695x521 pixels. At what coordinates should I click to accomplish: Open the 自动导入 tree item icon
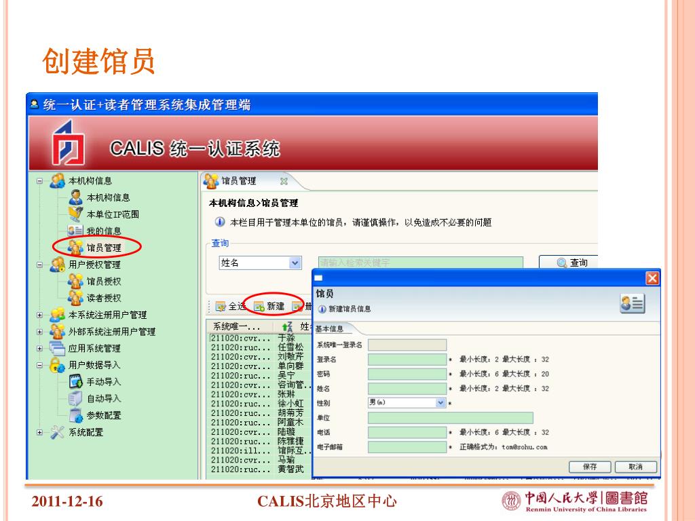click(x=75, y=398)
